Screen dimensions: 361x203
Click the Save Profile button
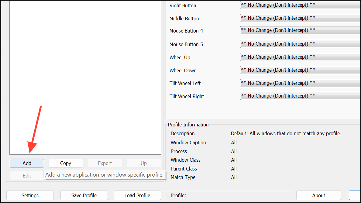(x=84, y=195)
